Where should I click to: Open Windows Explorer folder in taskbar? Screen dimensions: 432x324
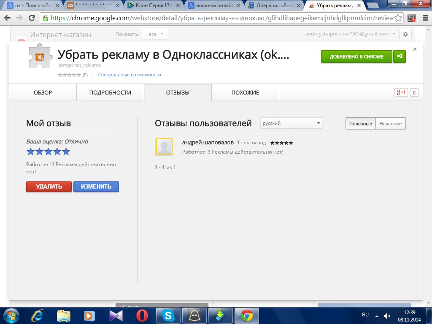(x=64, y=316)
